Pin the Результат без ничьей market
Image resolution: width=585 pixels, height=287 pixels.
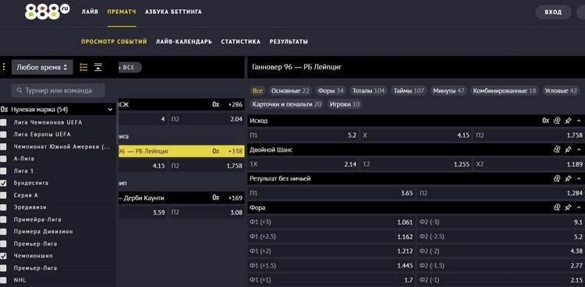(568, 179)
